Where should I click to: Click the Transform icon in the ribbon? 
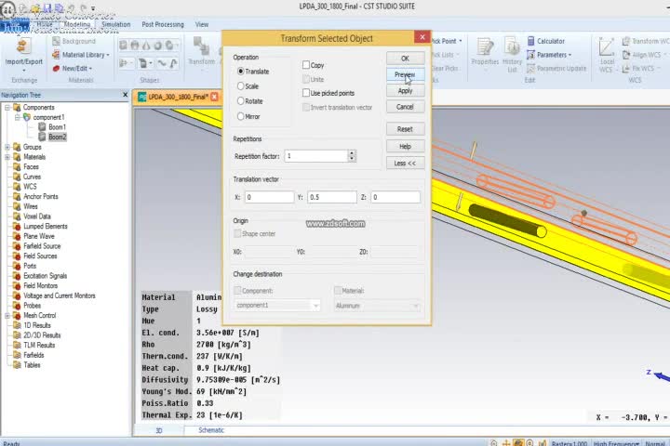(200, 46)
